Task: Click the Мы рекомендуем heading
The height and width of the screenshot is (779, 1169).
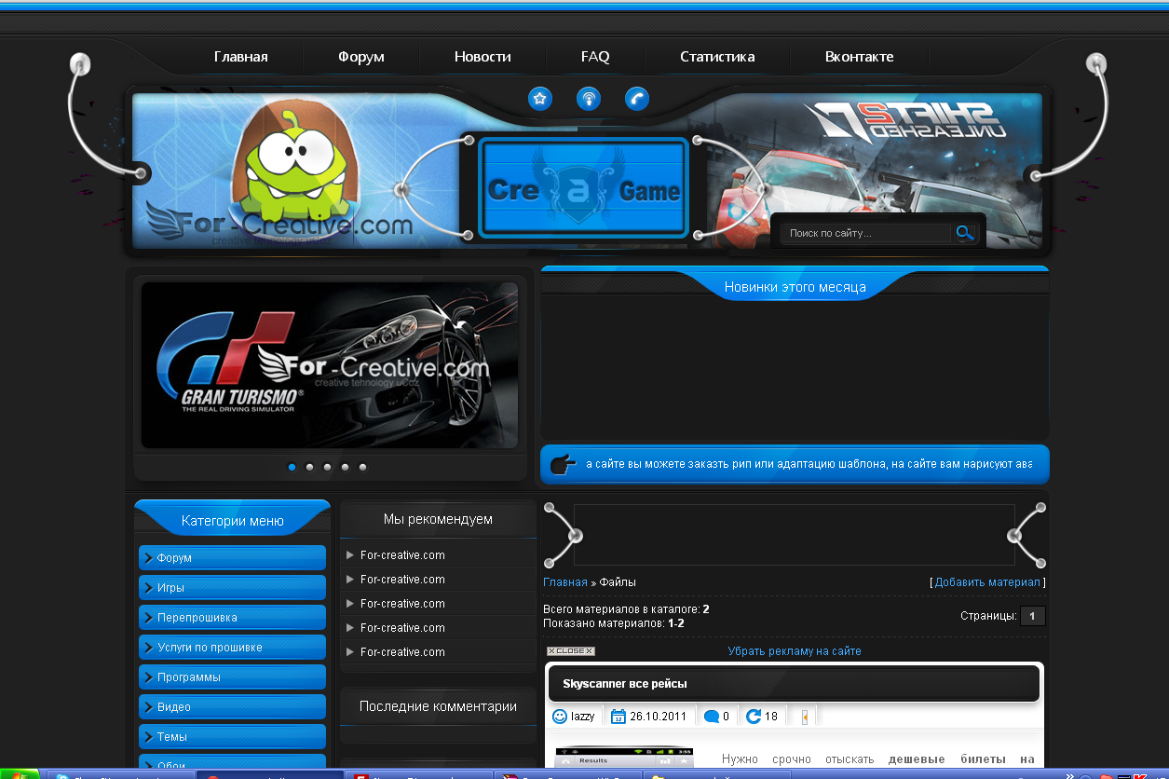Action: coord(438,519)
